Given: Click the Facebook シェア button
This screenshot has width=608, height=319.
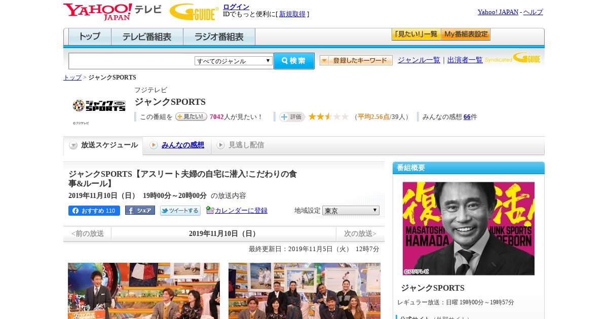Looking at the screenshot, I should pos(140,211).
